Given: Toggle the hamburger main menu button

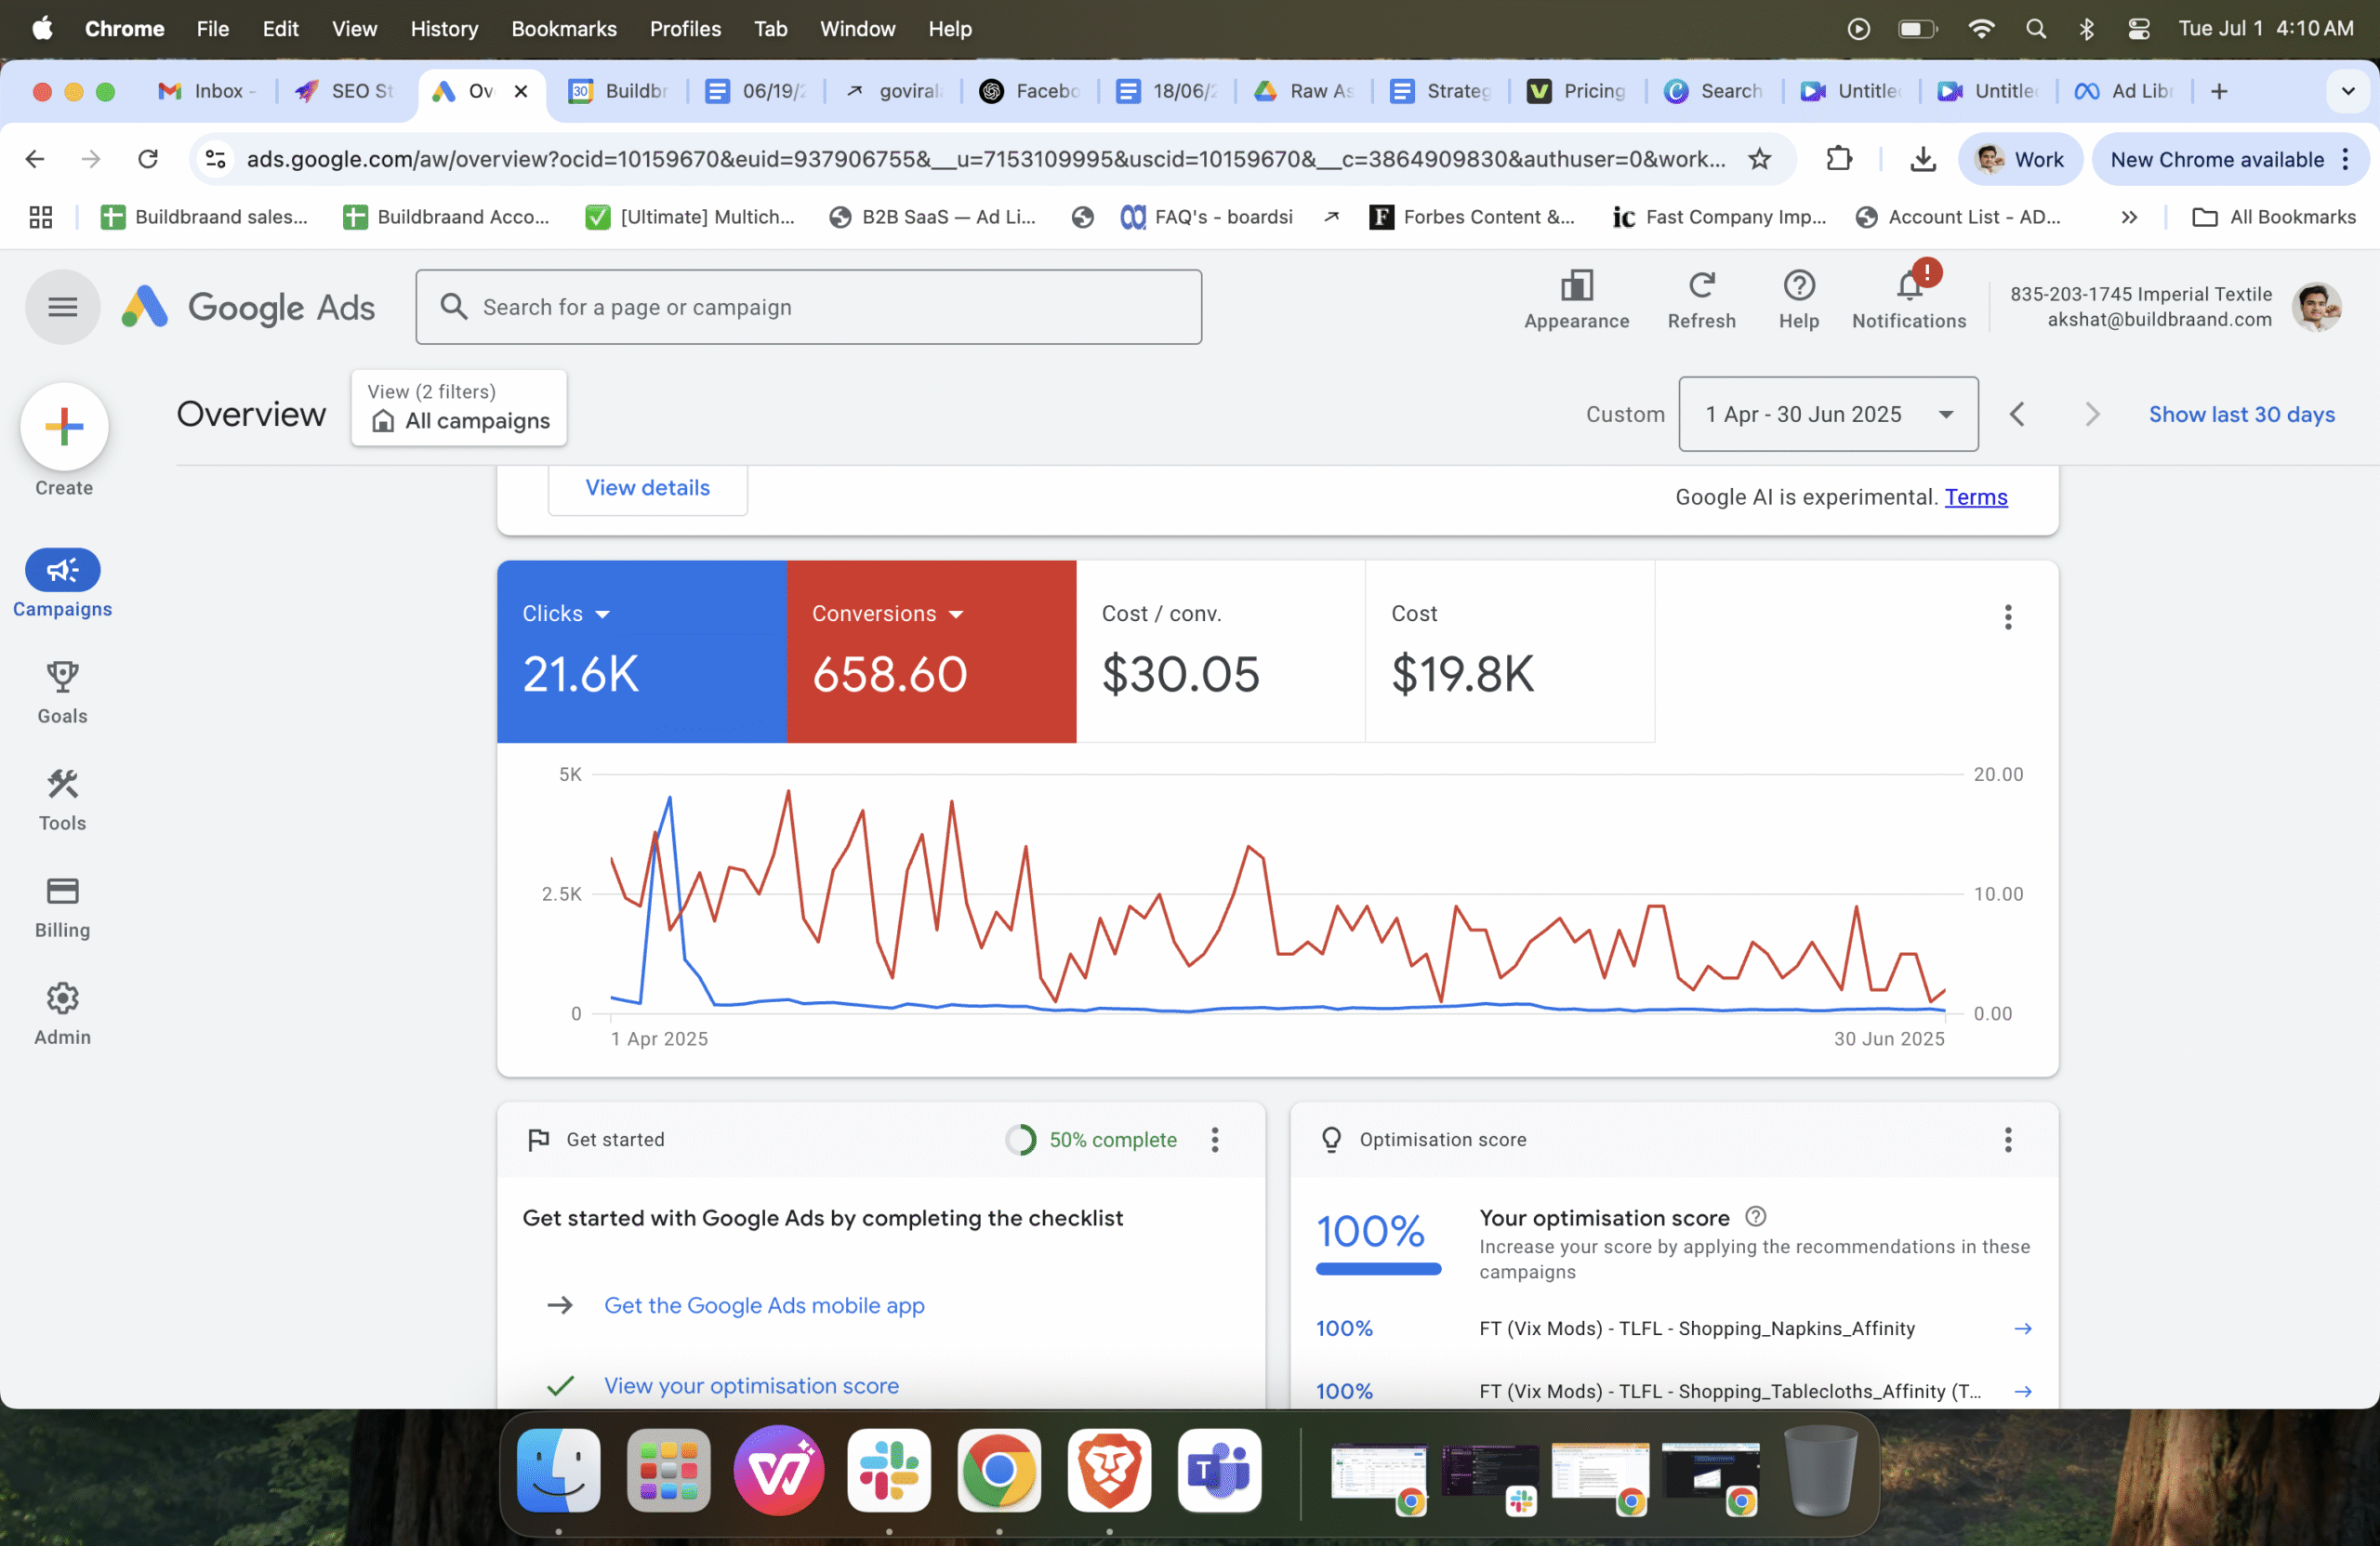Looking at the screenshot, I should pos(62,307).
